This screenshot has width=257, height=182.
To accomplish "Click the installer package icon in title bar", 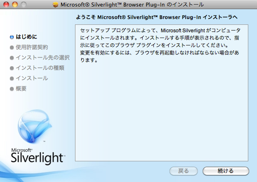I will tap(56, 5).
